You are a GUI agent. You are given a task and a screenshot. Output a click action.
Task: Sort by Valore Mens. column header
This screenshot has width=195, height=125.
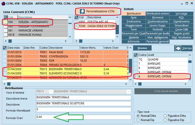point(91,48)
